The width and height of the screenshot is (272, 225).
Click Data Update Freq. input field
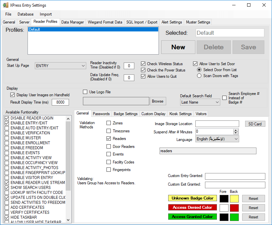[129, 78]
